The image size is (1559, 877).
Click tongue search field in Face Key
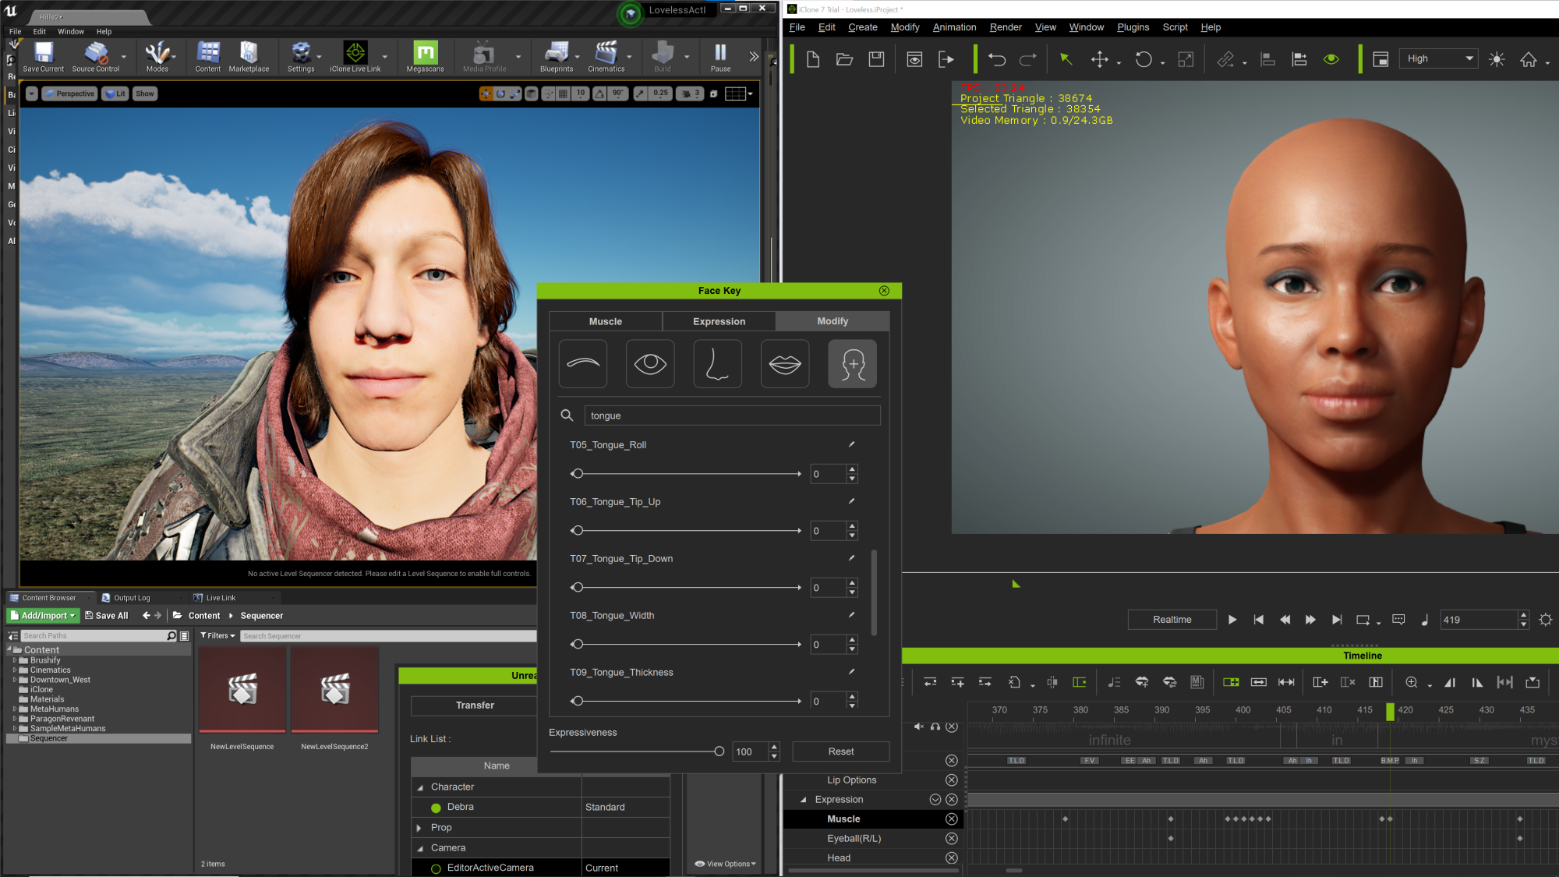pyautogui.click(x=732, y=416)
